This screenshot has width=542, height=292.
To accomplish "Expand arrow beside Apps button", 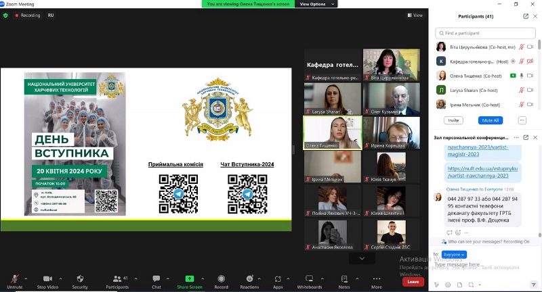I will coord(288,278).
